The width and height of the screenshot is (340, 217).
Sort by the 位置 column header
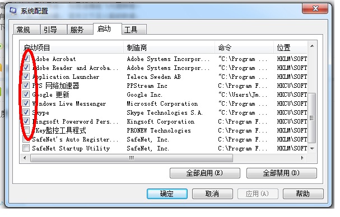pyautogui.click(x=291, y=48)
